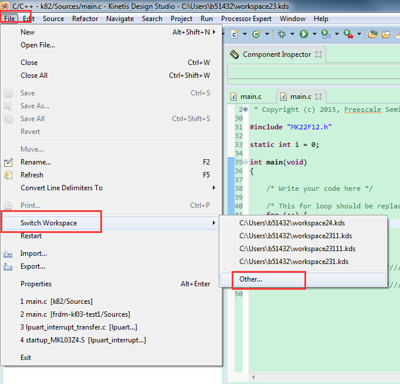This screenshot has height=384, width=400.
Task: Open the Help menu
Action: (x=321, y=19)
